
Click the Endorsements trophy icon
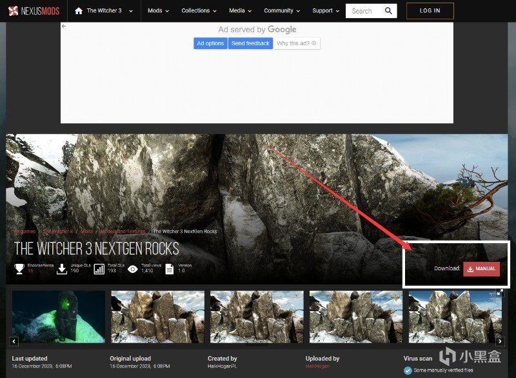[x=19, y=269]
